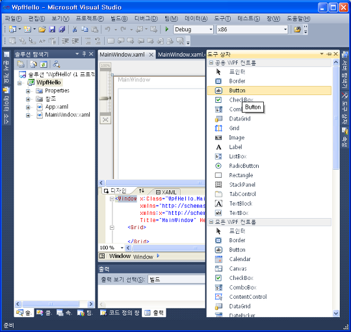Click the fit-to-view icon below zoom slider
Image resolution: width=351 pixels, height=332 pixels.
[x=105, y=120]
